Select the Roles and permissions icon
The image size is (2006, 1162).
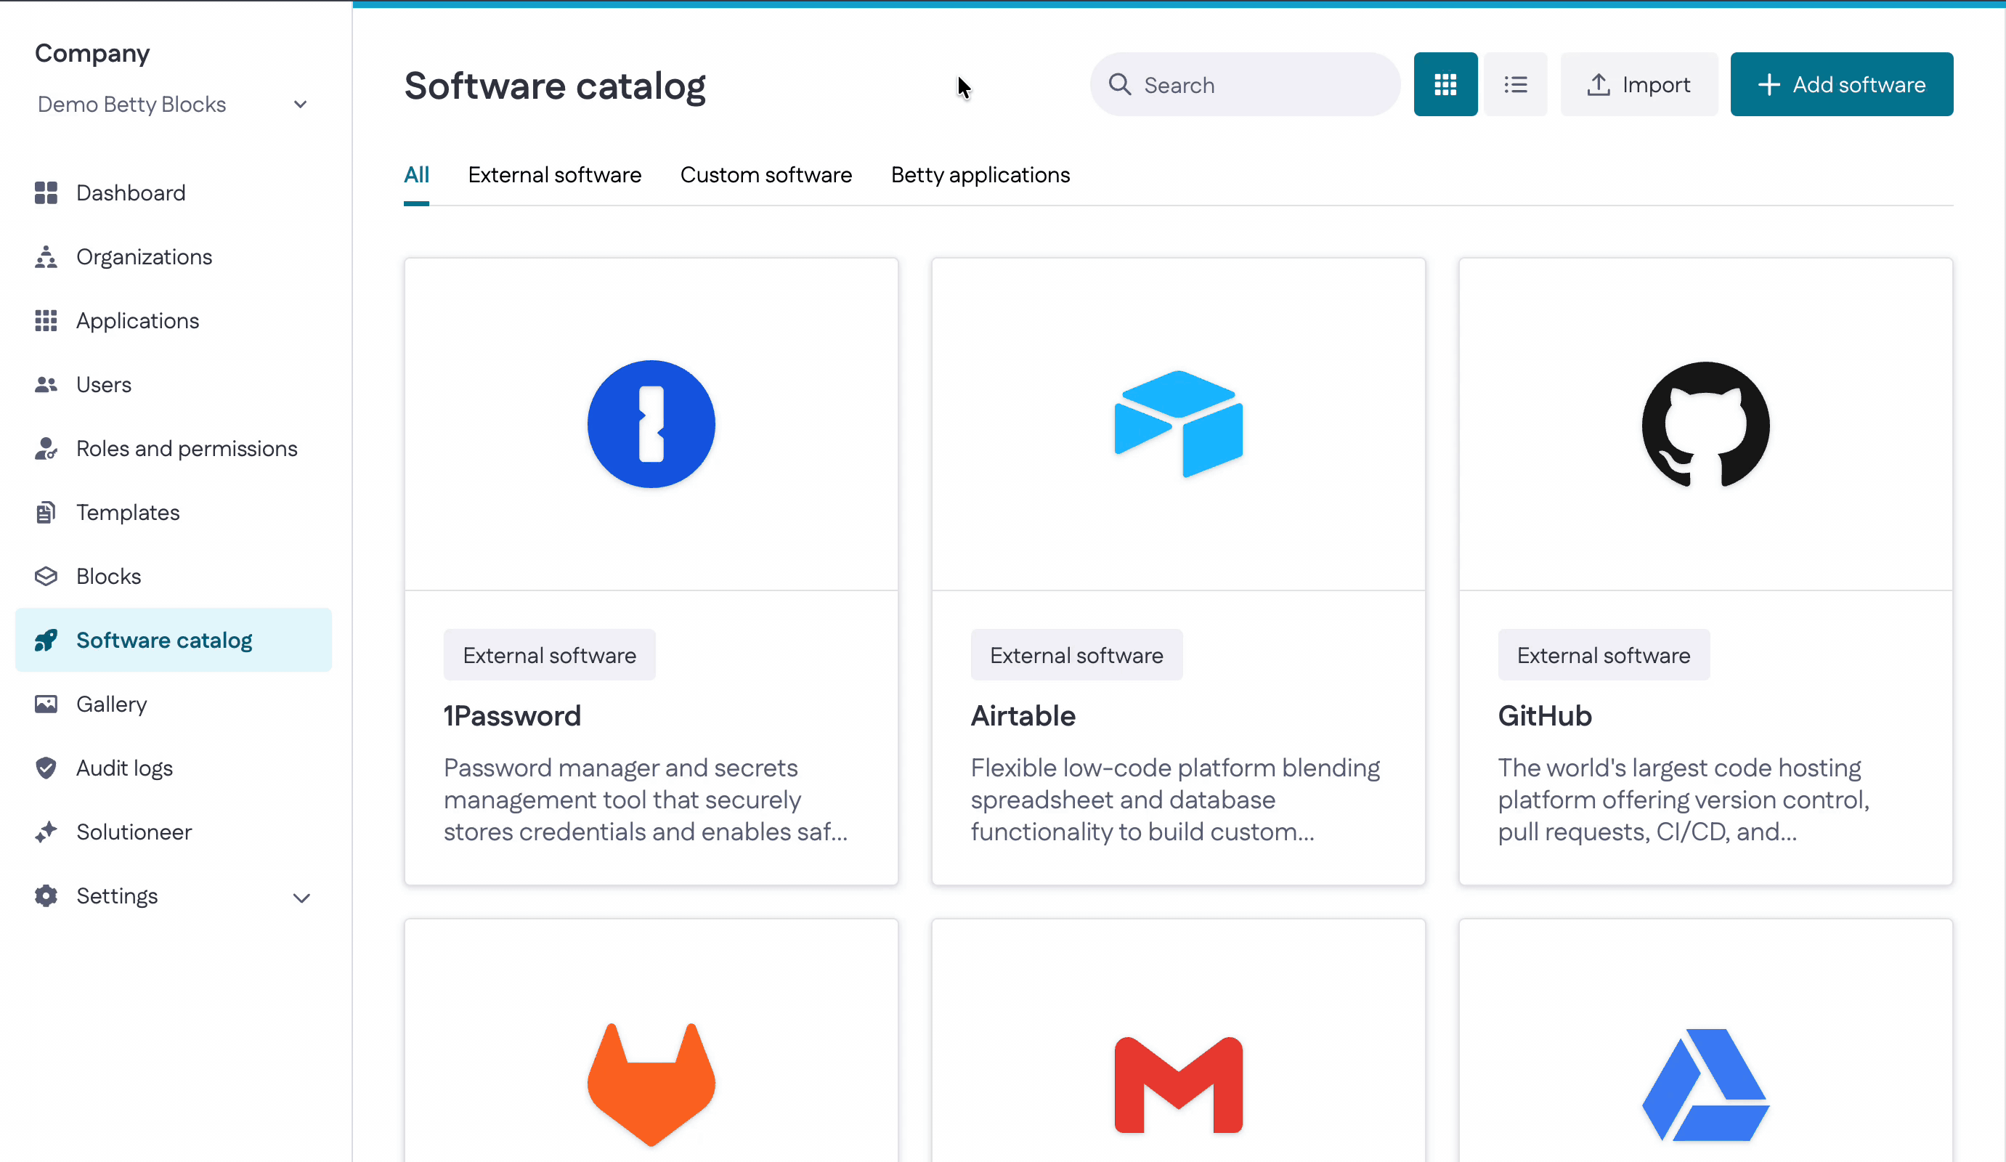click(46, 448)
